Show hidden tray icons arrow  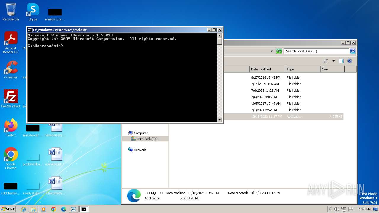click(330, 209)
